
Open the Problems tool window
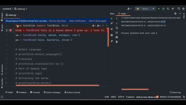pos(22,92)
